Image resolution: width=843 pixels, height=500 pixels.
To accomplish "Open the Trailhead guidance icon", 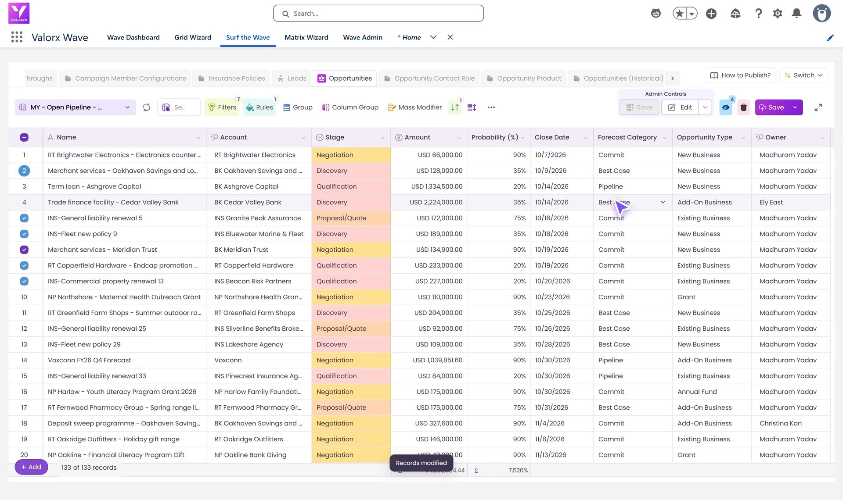I will tap(735, 14).
